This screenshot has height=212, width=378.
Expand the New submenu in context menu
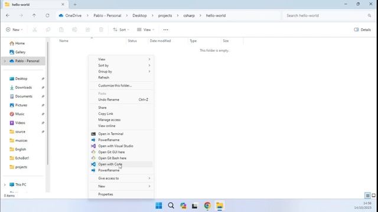[x=120, y=186]
